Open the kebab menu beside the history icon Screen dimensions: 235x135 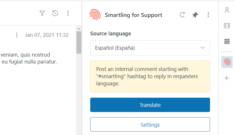[68, 13]
